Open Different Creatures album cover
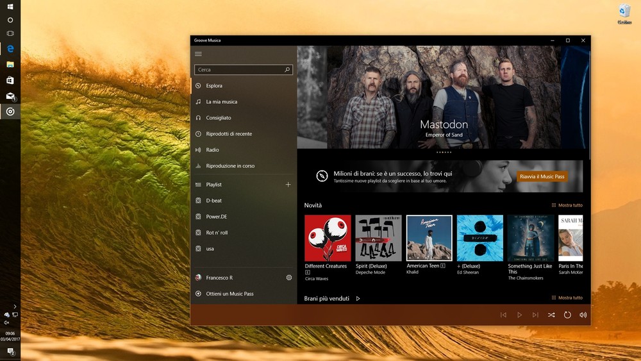 328,238
